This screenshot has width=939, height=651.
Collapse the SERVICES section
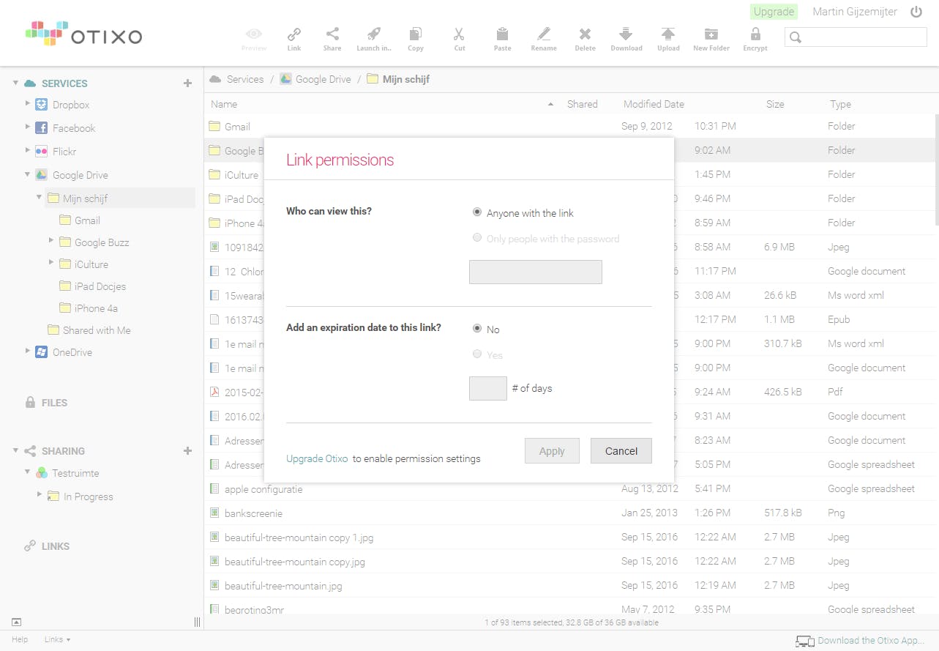pyautogui.click(x=15, y=83)
